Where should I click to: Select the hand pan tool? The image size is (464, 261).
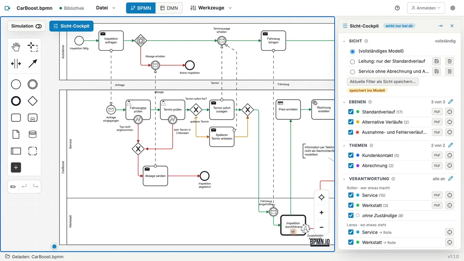[x=16, y=47]
